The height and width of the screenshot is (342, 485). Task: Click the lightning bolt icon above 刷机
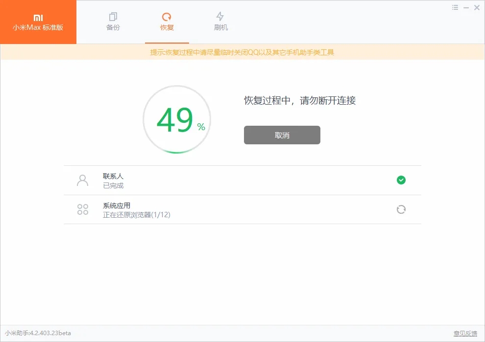click(220, 16)
